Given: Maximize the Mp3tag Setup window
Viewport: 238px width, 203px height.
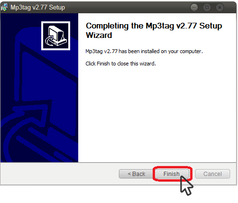Looking at the screenshot, I should (x=207, y=7).
